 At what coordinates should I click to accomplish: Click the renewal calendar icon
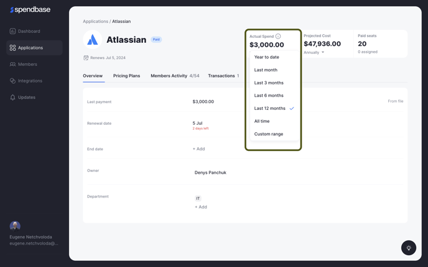coord(86,58)
